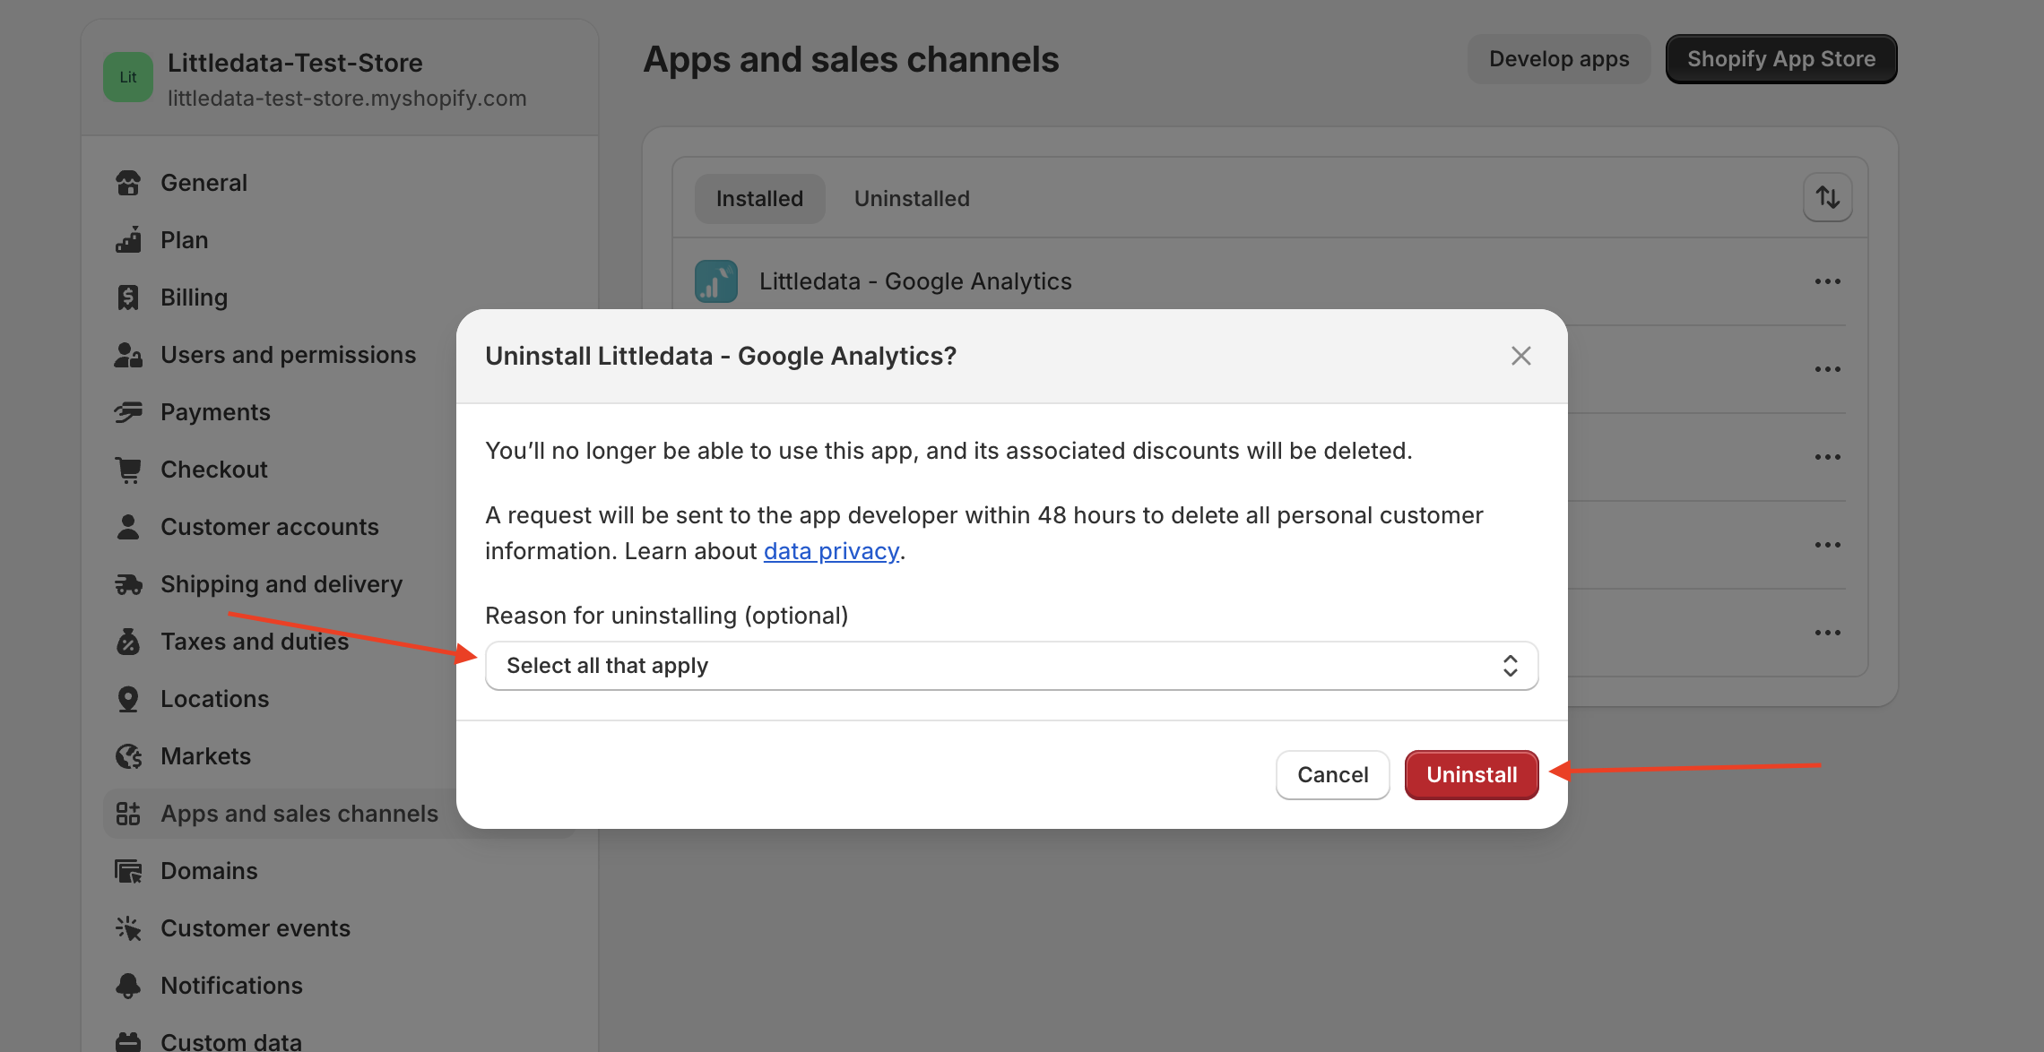This screenshot has width=2044, height=1052.
Task: Click the Checkout cart icon
Action: coord(128,470)
